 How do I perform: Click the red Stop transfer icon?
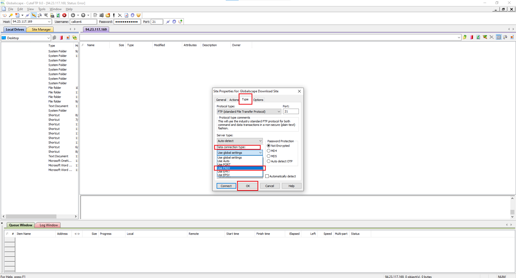click(x=64, y=15)
